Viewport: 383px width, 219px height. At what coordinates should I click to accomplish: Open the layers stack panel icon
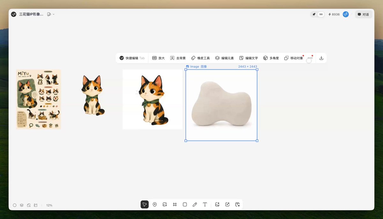point(22,205)
